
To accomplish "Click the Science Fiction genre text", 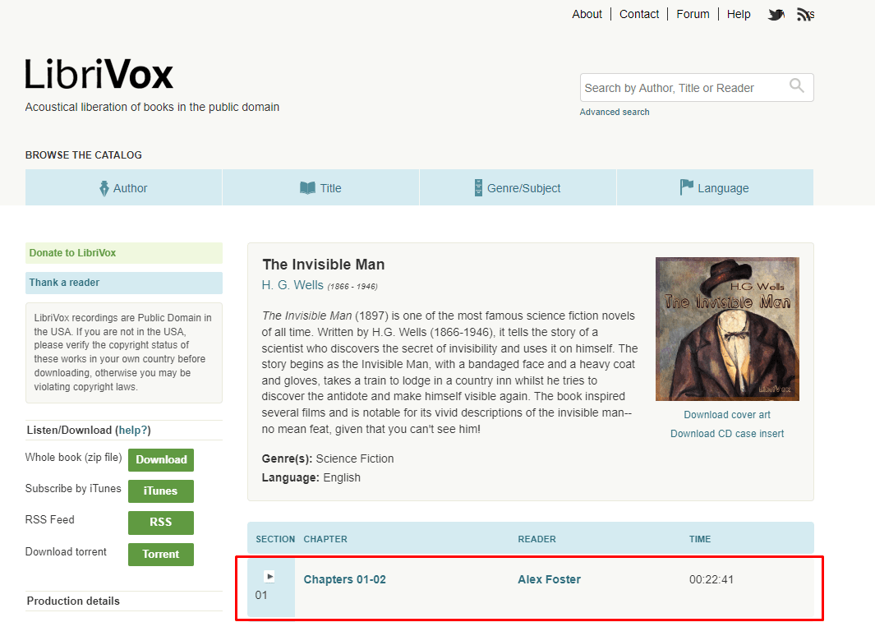I will tap(355, 458).
